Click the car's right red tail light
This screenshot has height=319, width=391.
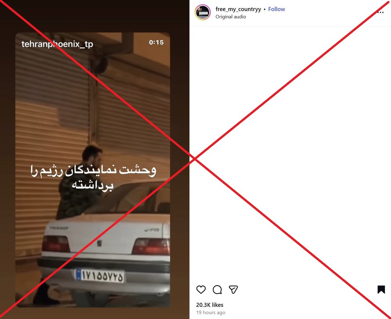[x=151, y=246]
